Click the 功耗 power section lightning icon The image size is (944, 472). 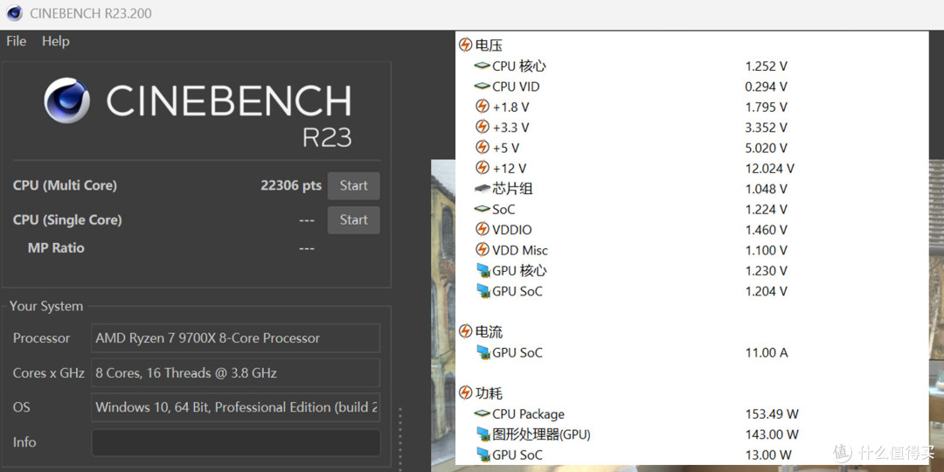click(x=465, y=393)
